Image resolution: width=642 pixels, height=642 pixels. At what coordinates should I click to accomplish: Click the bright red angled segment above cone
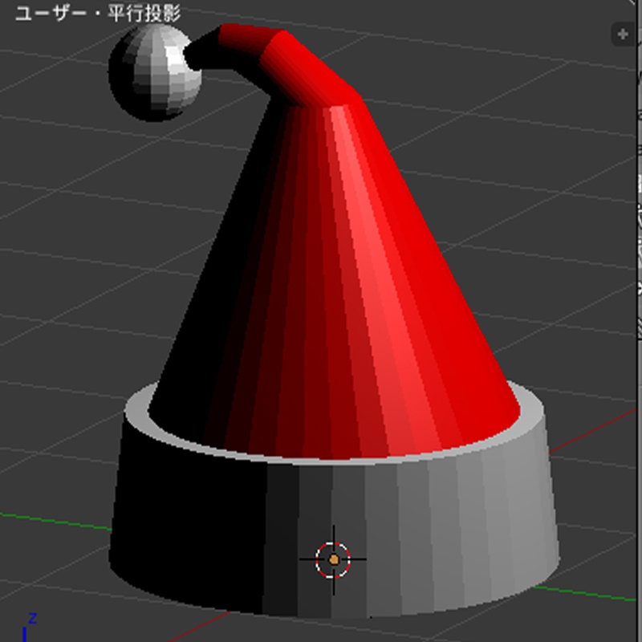311,70
